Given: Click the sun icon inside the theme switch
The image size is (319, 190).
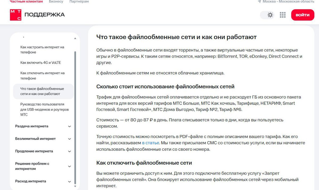Looking at the screenshot, I should pyautogui.click(x=270, y=15).
